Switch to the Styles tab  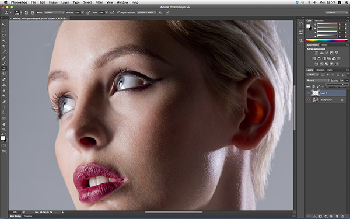[x=324, y=45]
